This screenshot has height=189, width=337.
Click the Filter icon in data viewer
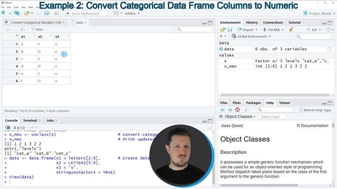point(33,29)
